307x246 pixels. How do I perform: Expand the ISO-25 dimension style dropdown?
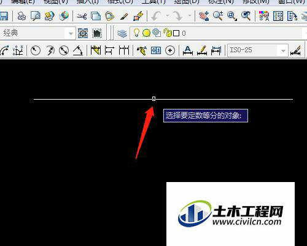(x=283, y=50)
